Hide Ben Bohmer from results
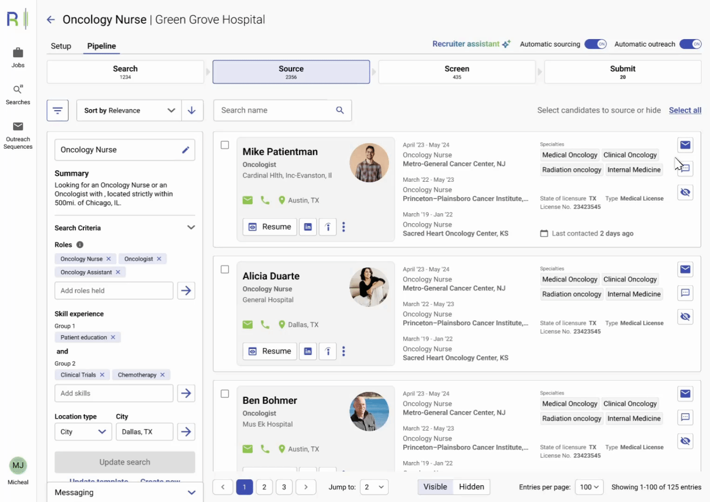710x502 pixels. (685, 441)
